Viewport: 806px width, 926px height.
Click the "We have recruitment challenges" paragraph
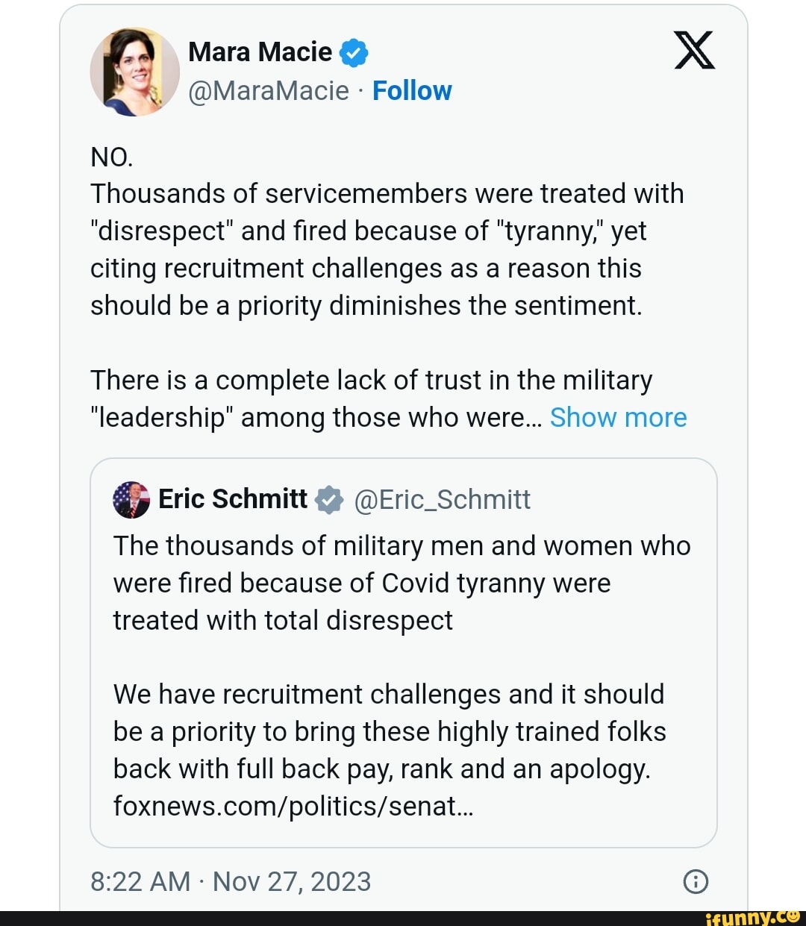(388, 731)
